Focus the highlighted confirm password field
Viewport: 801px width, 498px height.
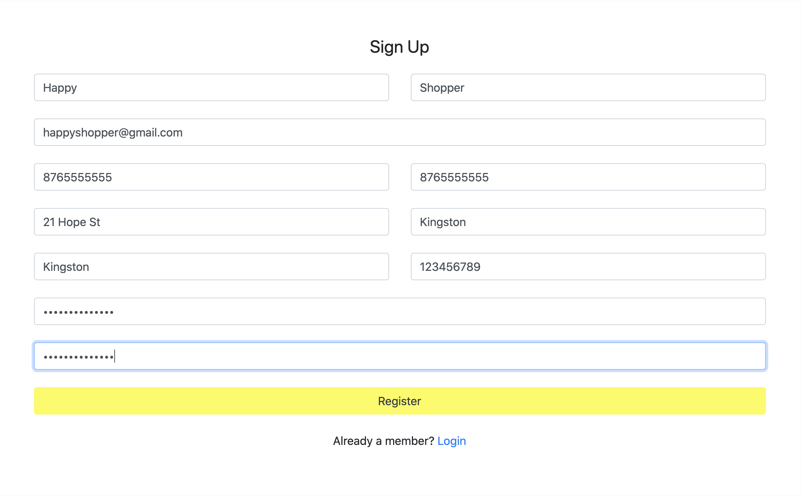pyautogui.click(x=400, y=356)
